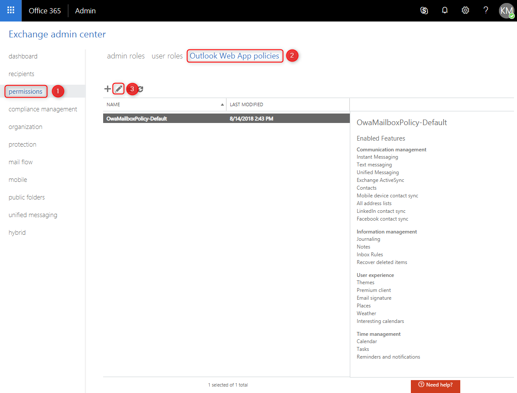The height and width of the screenshot is (393, 517).
Task: Open the unified messaging section
Action: tap(33, 215)
